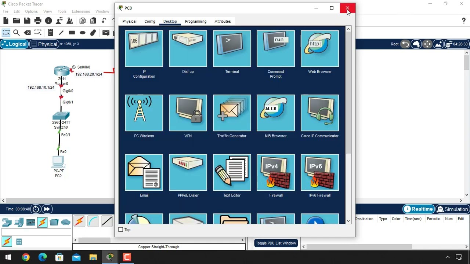Save the network file
Viewport: 470px width, 264px height.
(27, 21)
